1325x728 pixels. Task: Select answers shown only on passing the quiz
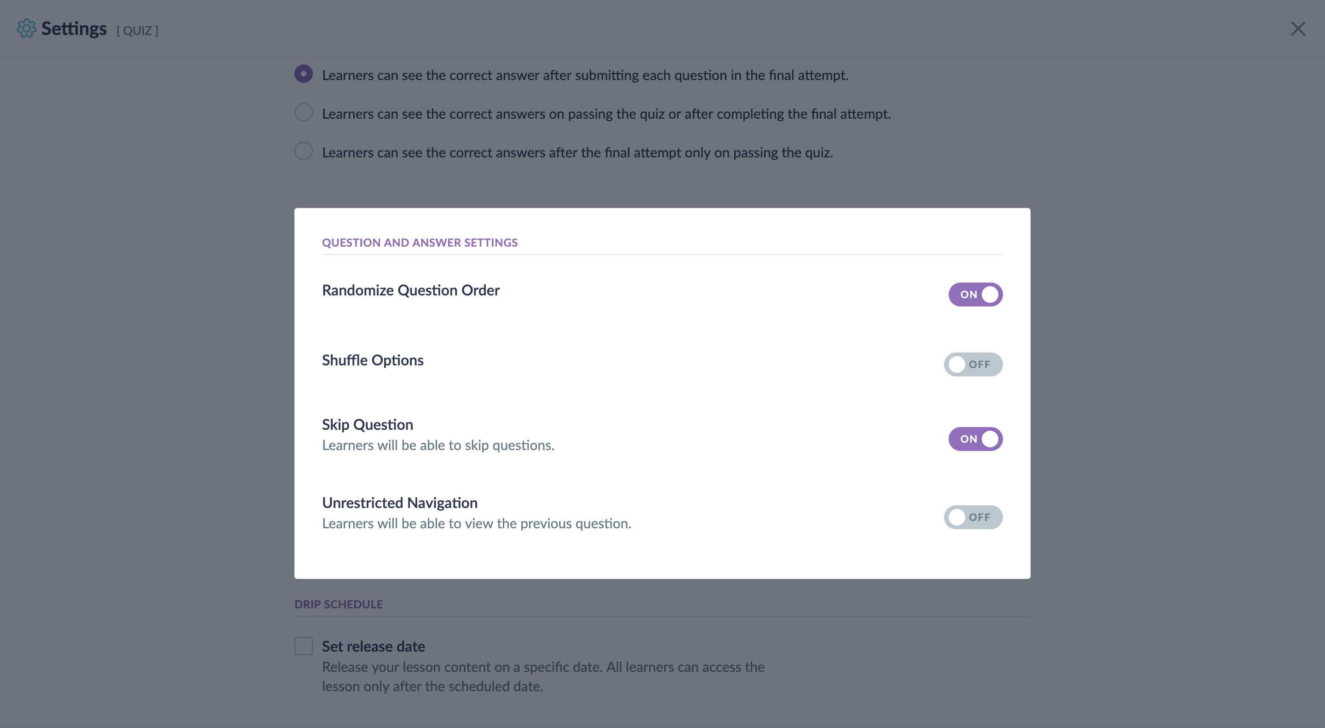304,151
